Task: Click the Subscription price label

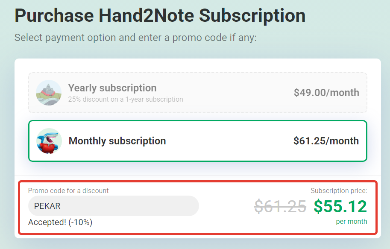Action: pyautogui.click(x=339, y=191)
